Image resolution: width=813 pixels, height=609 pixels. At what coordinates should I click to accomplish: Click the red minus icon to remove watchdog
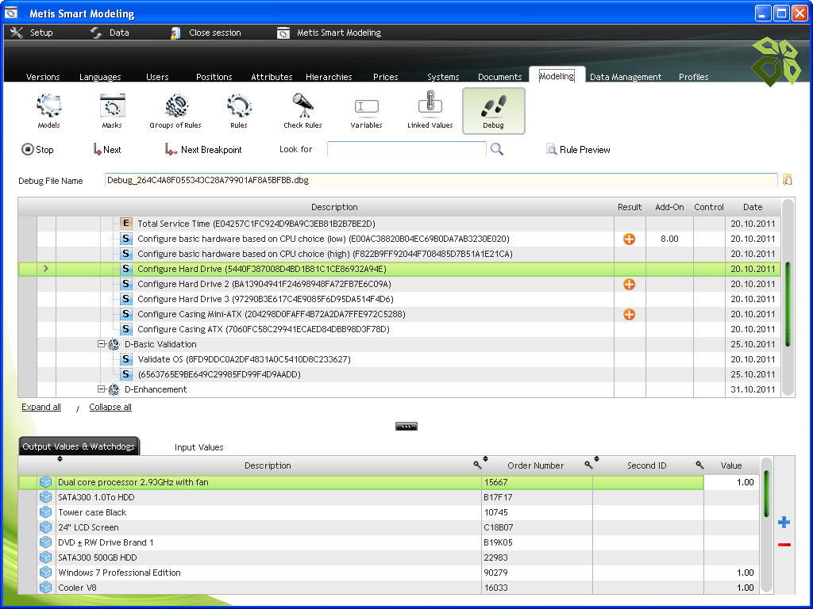[784, 544]
